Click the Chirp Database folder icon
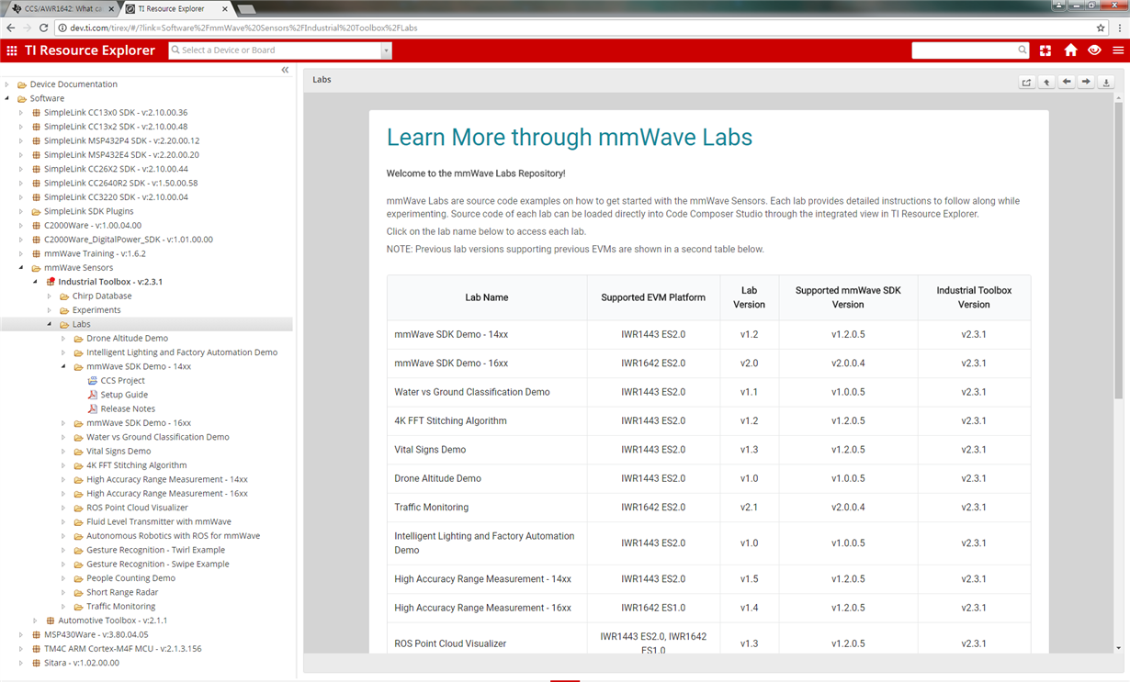Screen dimensions: 1130x682 pos(64,296)
